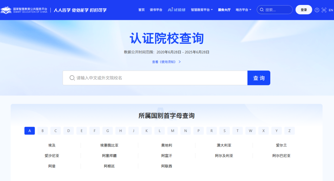Click the magnifier icon in school search box

(x=72, y=78)
